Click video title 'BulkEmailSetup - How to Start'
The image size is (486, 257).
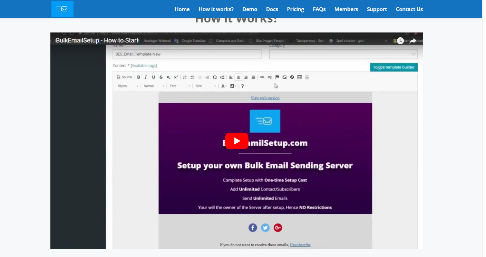(x=97, y=40)
